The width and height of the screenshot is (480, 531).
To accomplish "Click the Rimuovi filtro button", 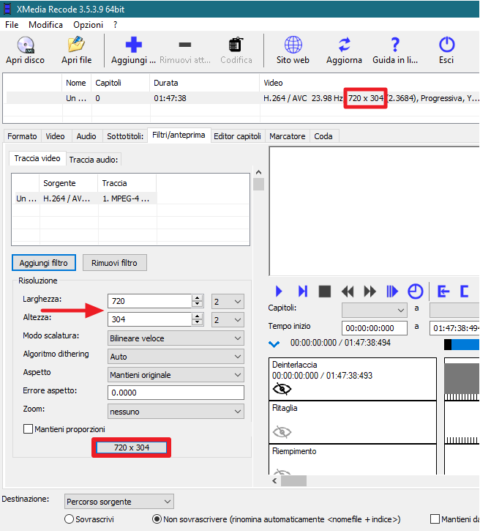I will coord(114,263).
